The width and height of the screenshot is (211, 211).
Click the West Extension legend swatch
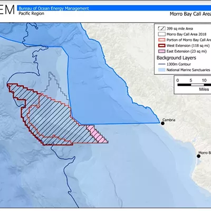(161, 45)
